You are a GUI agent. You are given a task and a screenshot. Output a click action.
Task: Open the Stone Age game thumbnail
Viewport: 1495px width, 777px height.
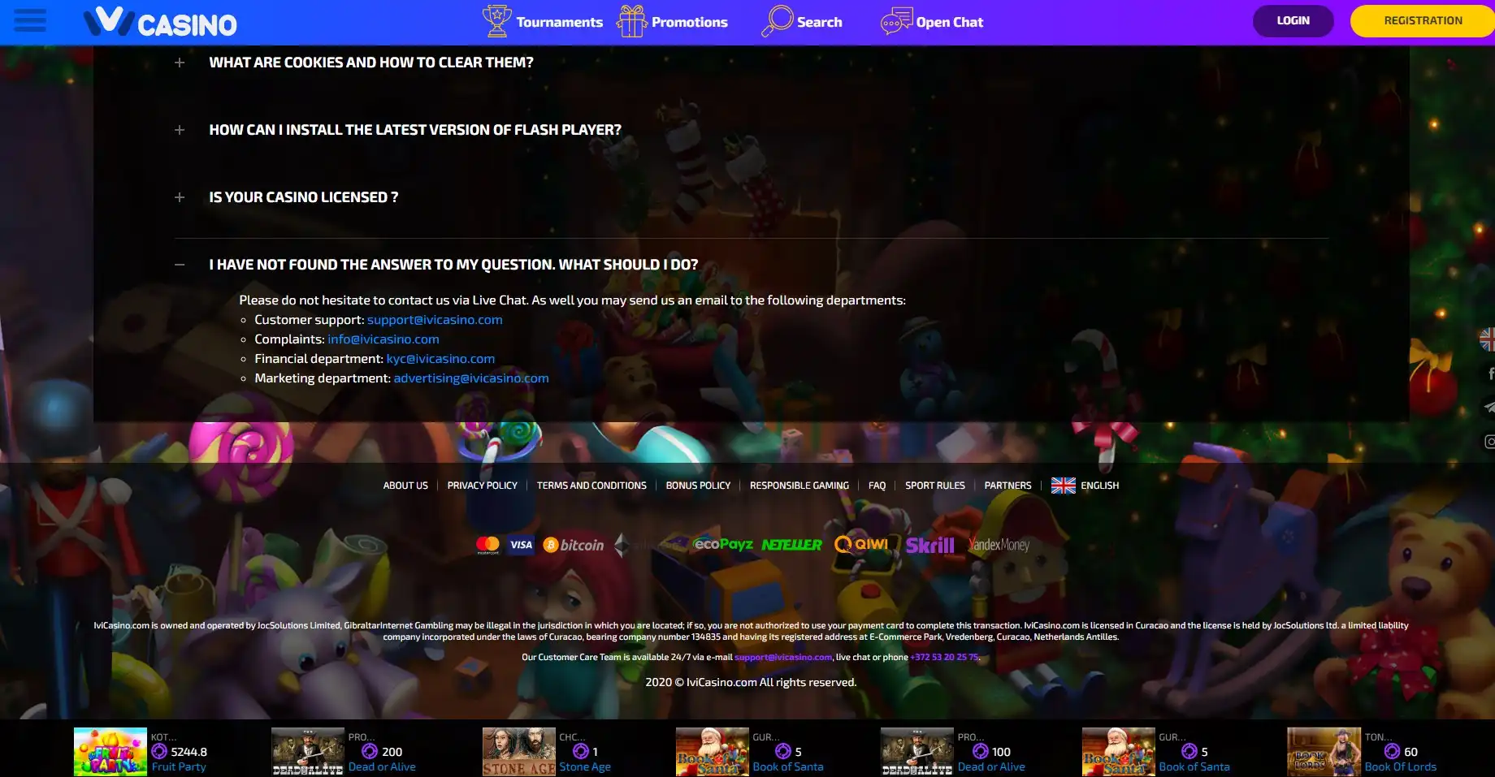[518, 751]
